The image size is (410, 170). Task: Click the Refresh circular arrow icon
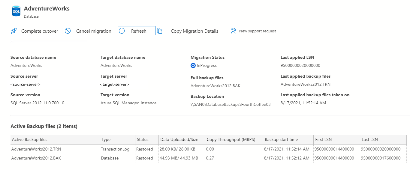pyautogui.click(x=122, y=31)
